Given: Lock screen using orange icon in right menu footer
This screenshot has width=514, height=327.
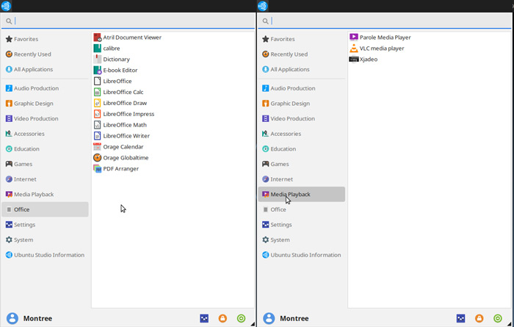Looking at the screenshot, I should tap(479, 318).
